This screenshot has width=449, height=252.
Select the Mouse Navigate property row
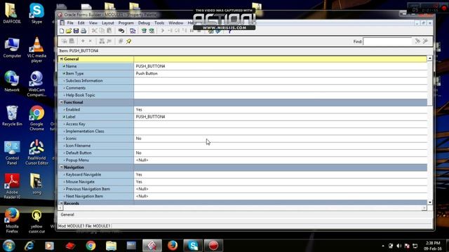click(243, 182)
